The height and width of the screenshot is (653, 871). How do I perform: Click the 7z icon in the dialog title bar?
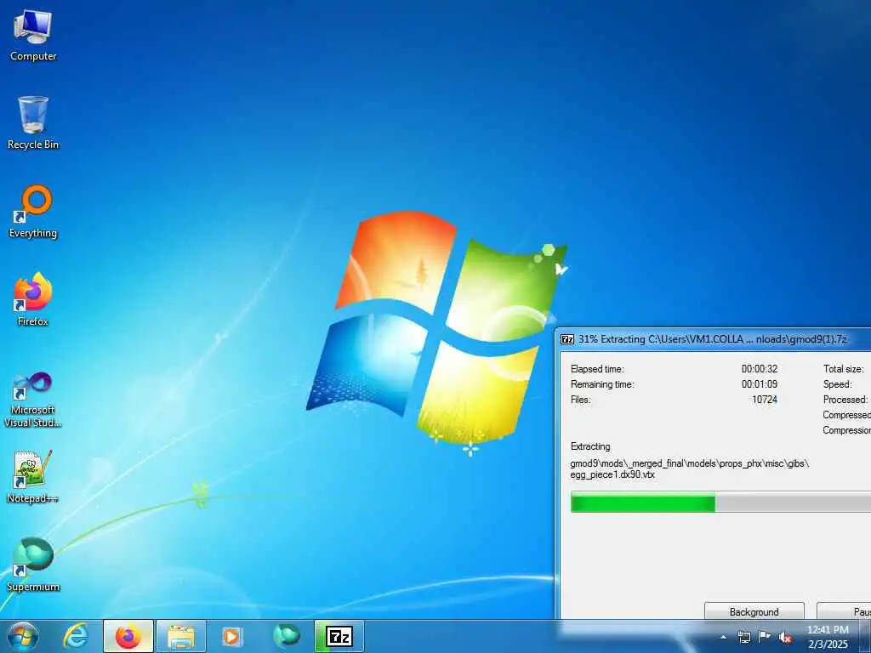point(567,339)
